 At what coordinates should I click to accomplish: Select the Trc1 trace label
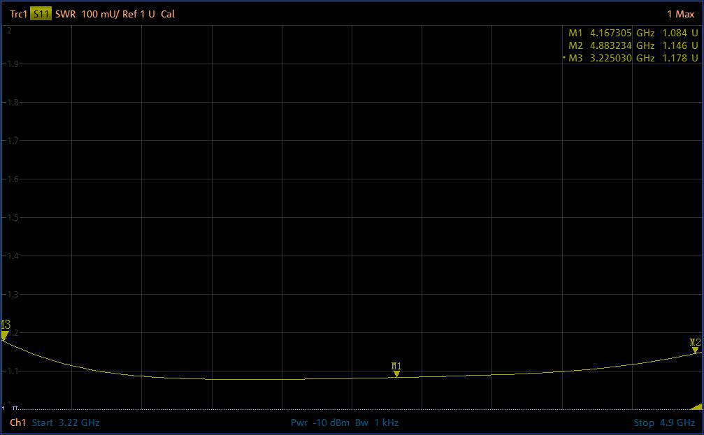tap(18, 15)
